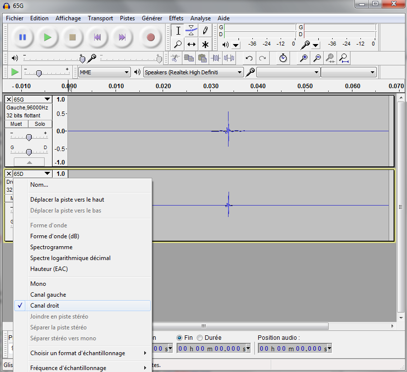Select the Fin radio button
Screen dimensions: 407x372
pyautogui.click(x=179, y=338)
